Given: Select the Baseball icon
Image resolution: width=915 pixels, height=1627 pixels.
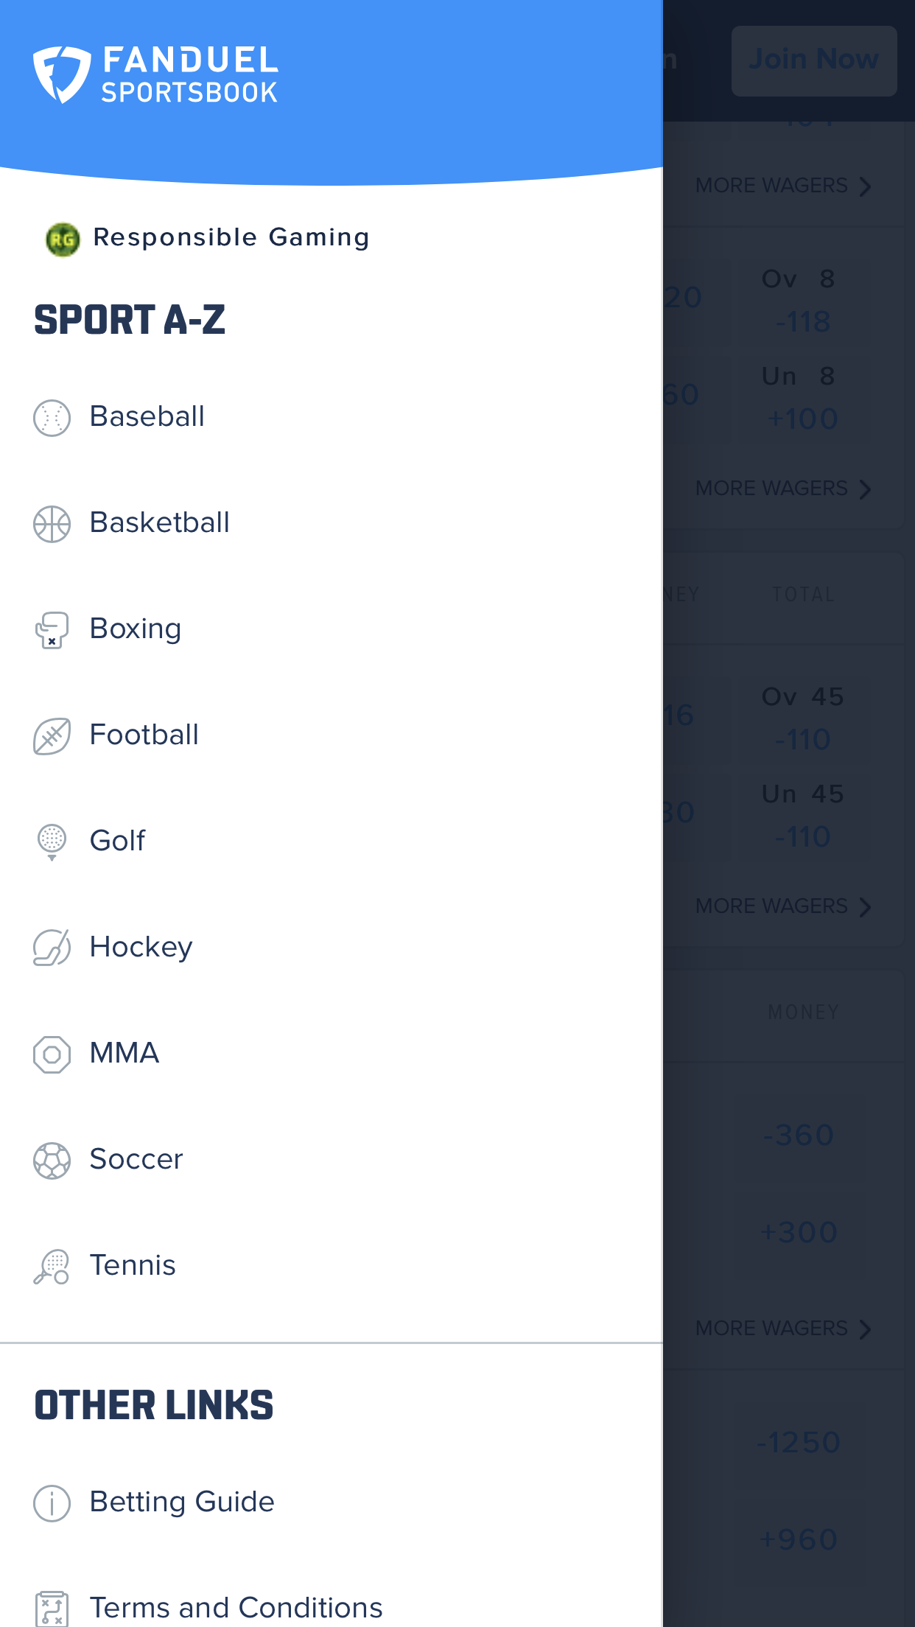Looking at the screenshot, I should point(52,417).
